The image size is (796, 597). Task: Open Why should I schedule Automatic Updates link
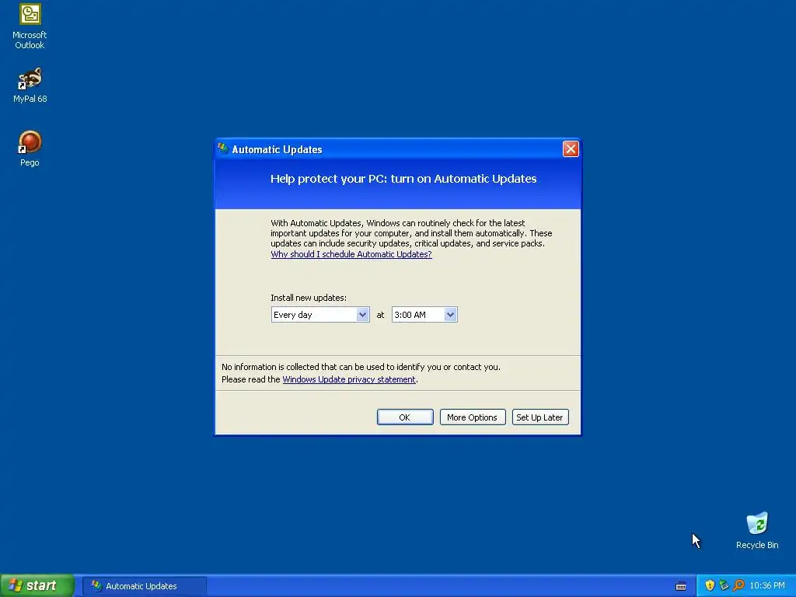coord(351,254)
